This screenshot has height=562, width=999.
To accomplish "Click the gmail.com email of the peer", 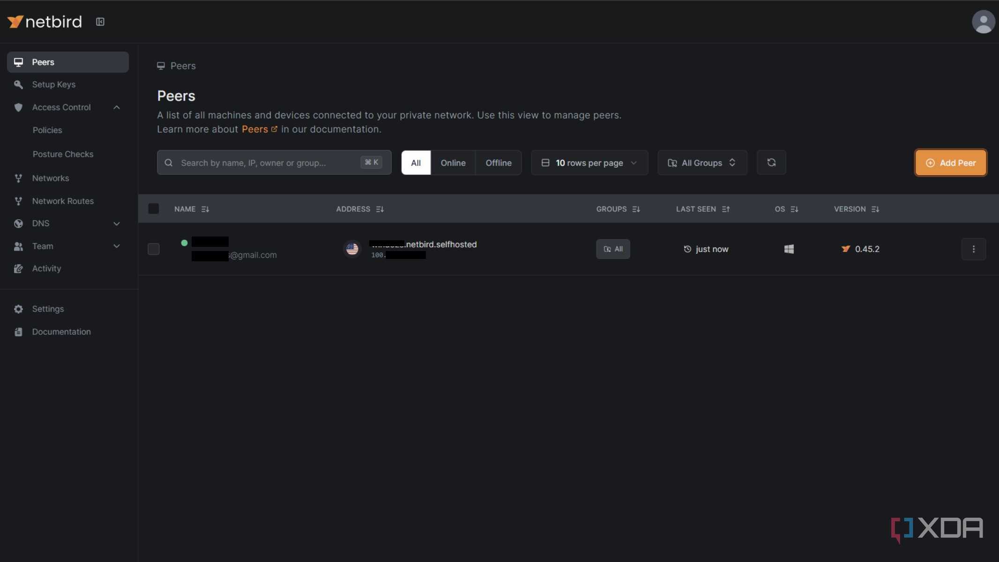I will click(234, 255).
